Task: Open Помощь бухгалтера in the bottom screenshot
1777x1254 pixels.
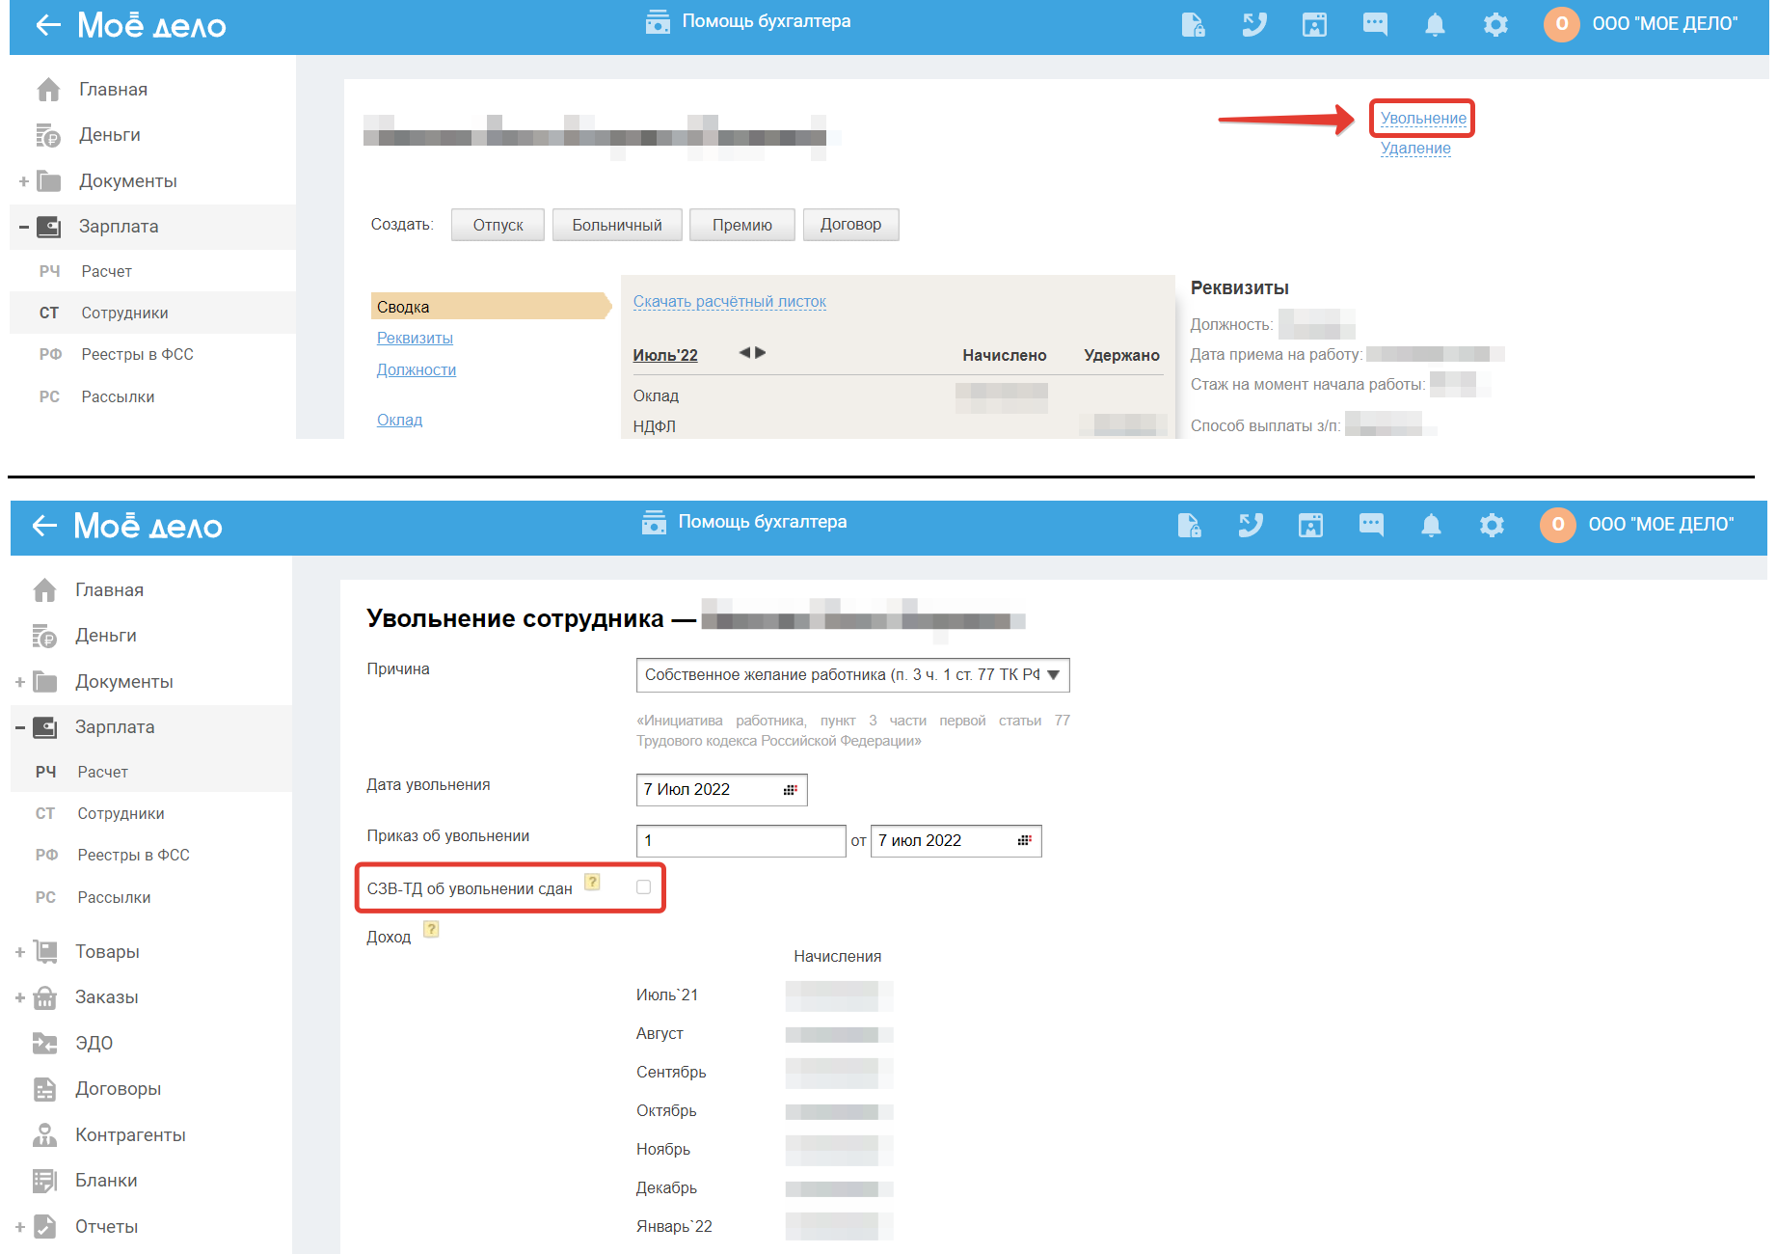Action: point(744,522)
